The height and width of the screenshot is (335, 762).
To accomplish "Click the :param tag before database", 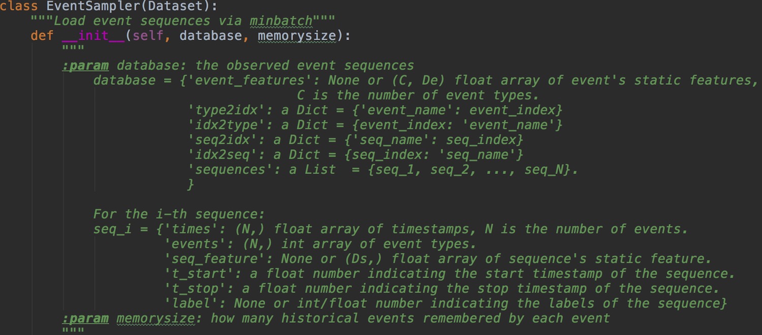I will point(85,65).
